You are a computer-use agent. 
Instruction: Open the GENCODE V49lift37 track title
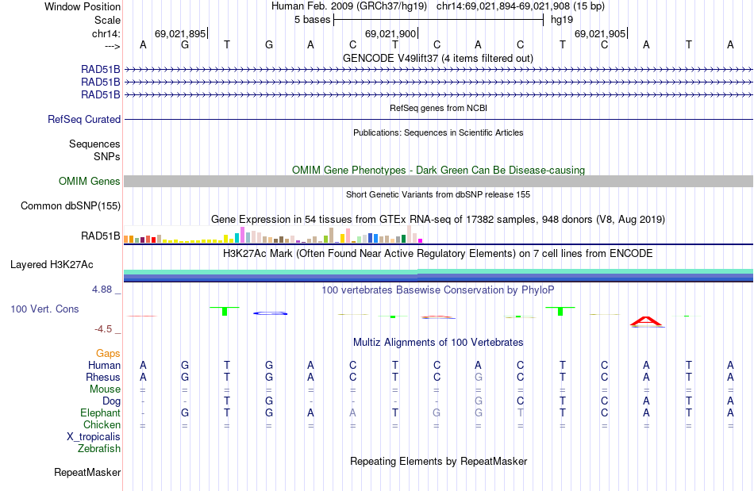437,58
